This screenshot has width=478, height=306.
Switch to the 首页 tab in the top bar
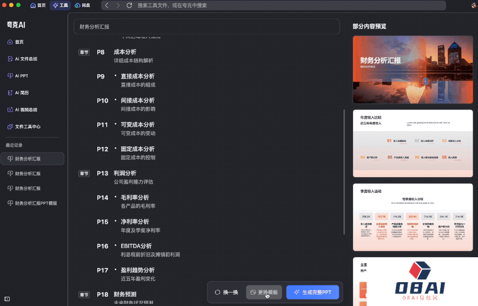[x=38, y=5]
